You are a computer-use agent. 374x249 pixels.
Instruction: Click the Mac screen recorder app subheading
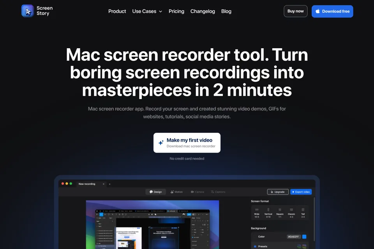tap(187, 113)
